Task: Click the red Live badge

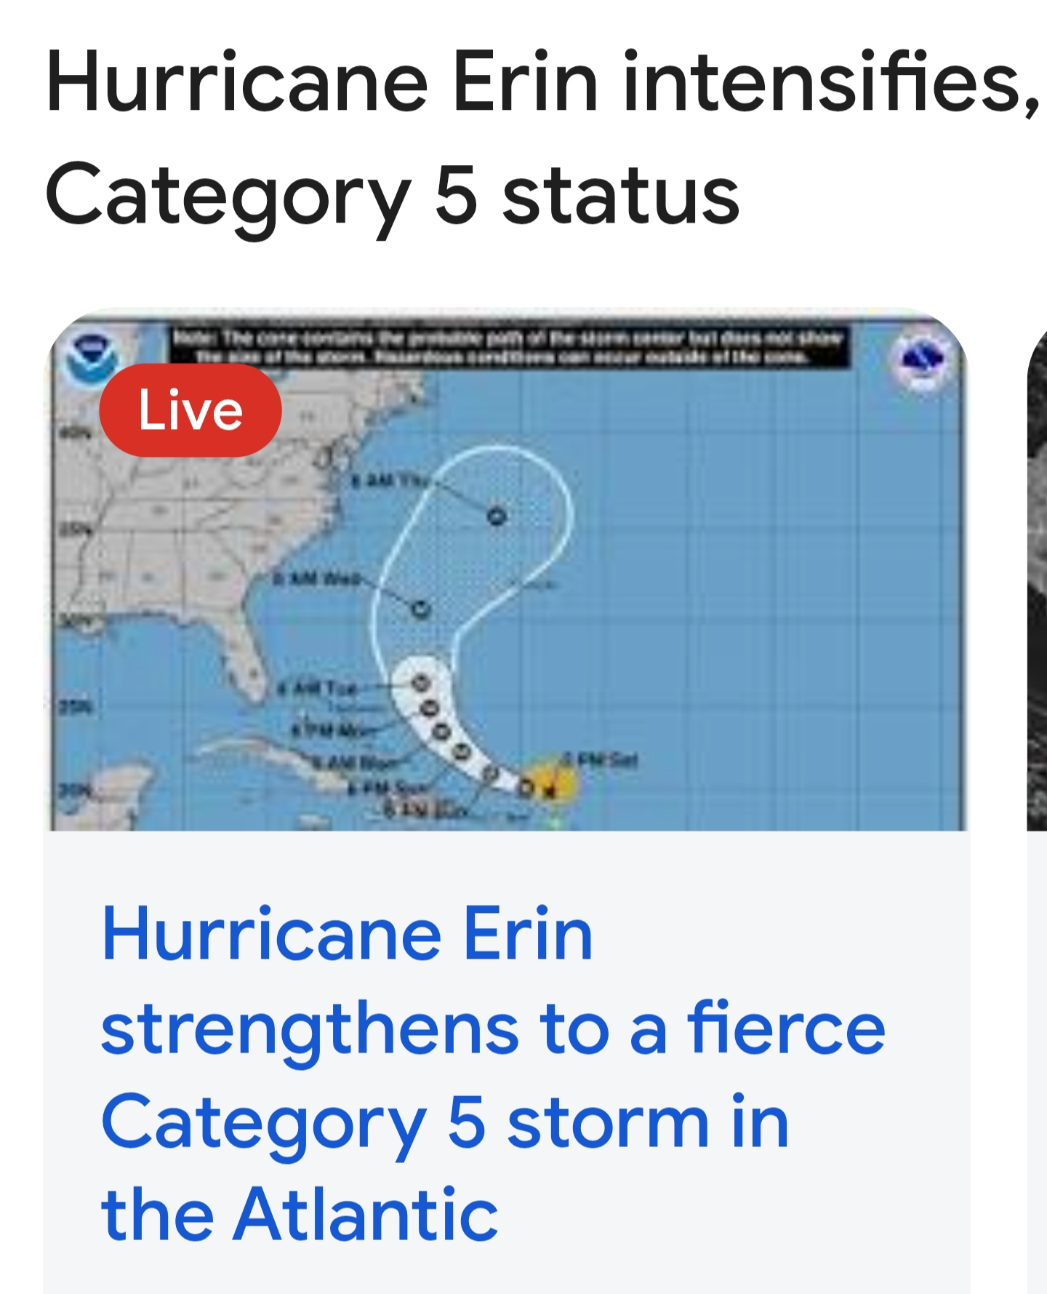Action: (x=190, y=410)
